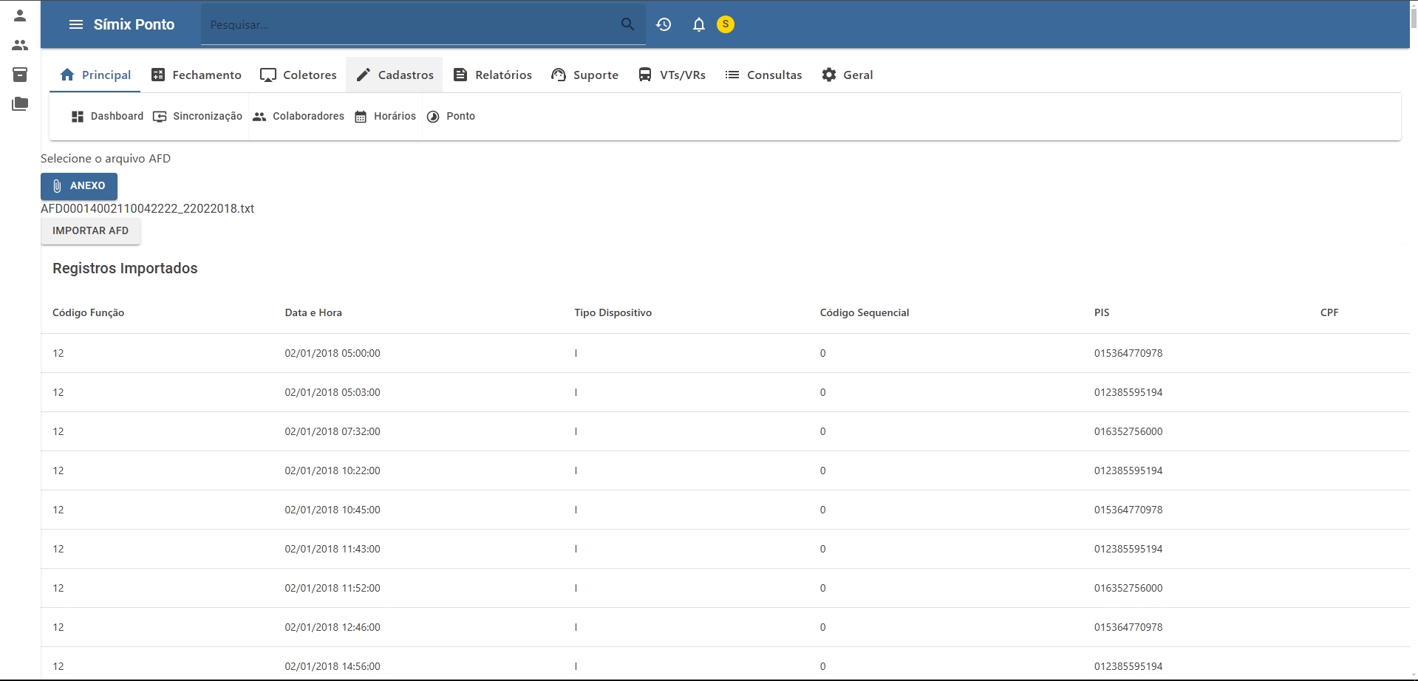The image size is (1418, 681).
Task: Click cell 02/01/2018 05:00:00
Action: 333,353
